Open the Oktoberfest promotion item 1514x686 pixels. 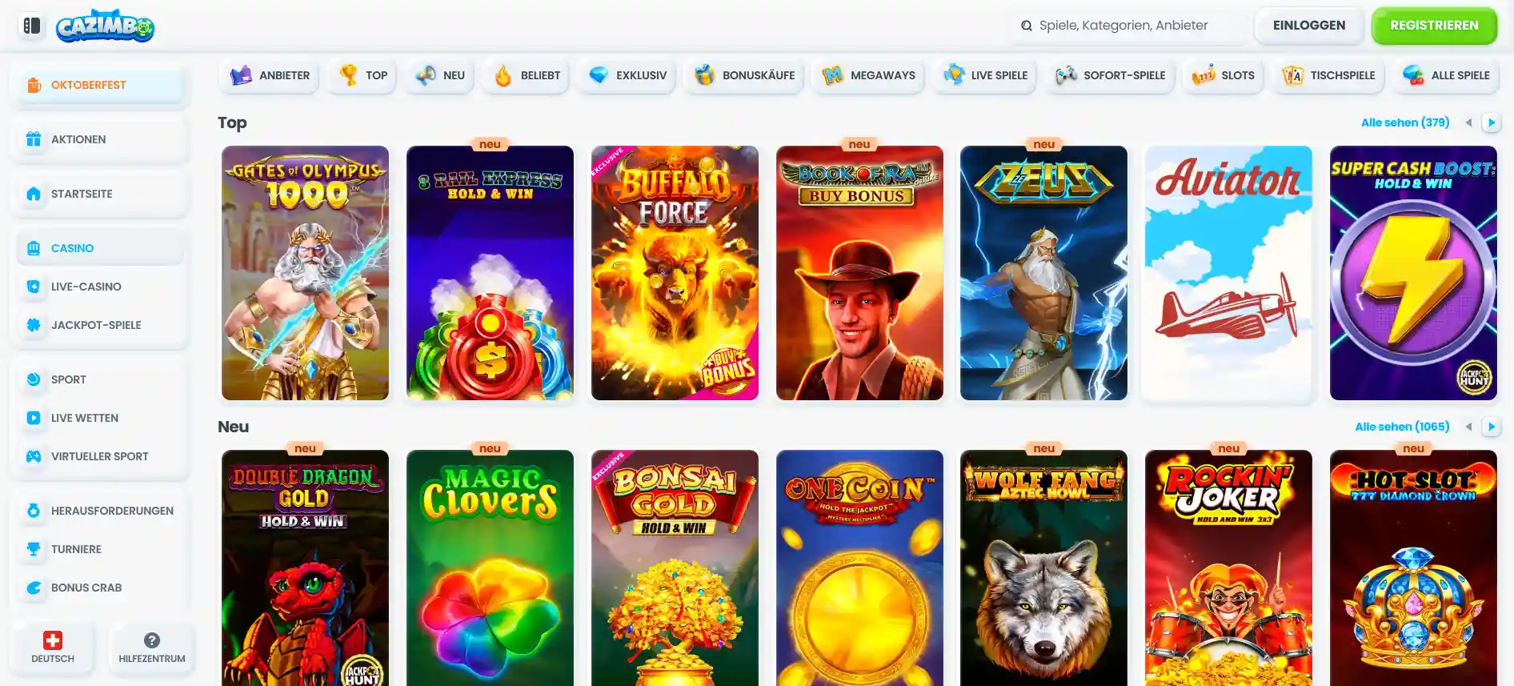tap(100, 85)
